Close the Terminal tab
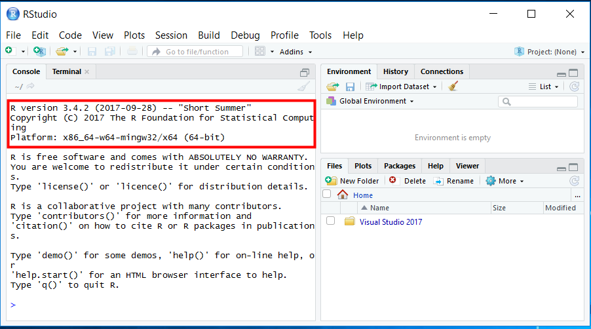This screenshot has width=591, height=329. click(86, 71)
